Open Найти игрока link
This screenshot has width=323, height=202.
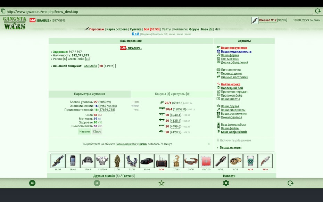pos(231,84)
